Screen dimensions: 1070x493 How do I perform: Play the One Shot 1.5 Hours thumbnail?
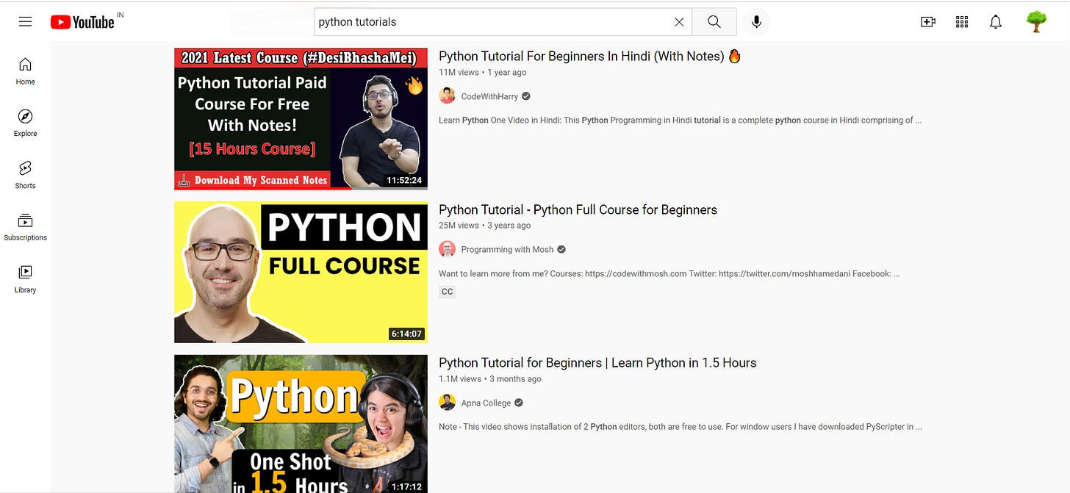coord(301,424)
